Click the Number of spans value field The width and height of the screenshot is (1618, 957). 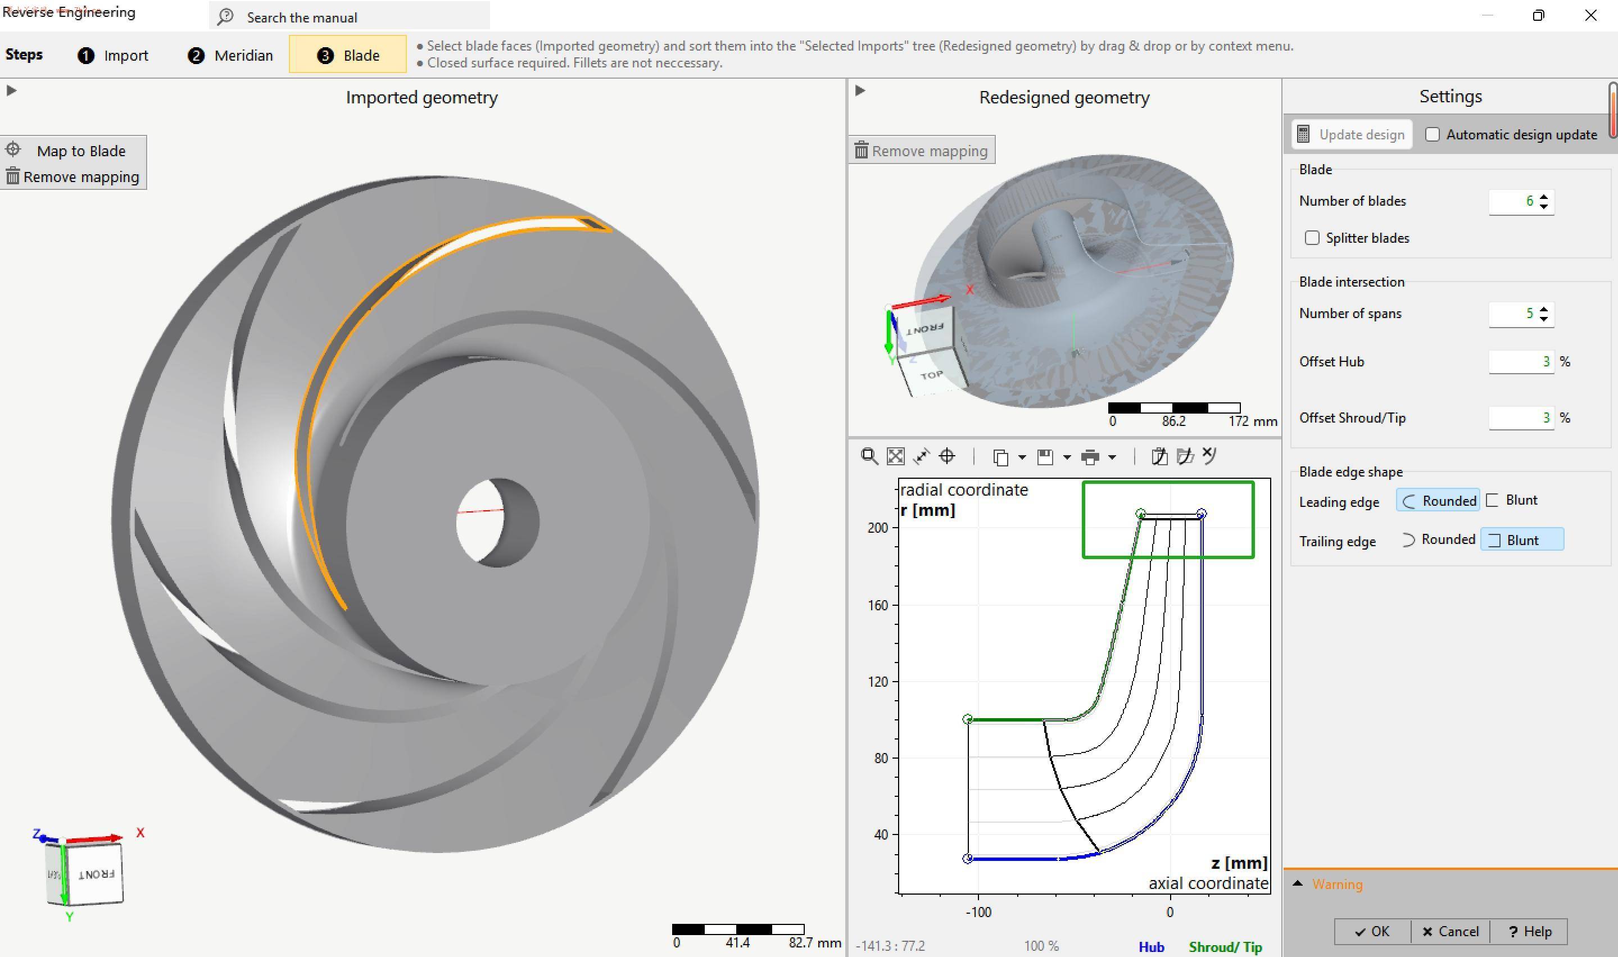click(1513, 314)
